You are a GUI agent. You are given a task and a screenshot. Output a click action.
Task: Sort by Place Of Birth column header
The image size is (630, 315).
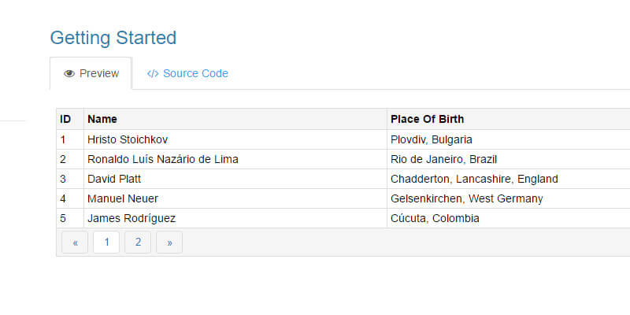427,120
